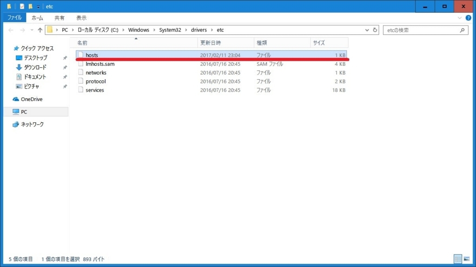Image resolution: width=476 pixels, height=267 pixels.
Task: Open Properties from the quick access toolbar
Action: click(x=21, y=6)
